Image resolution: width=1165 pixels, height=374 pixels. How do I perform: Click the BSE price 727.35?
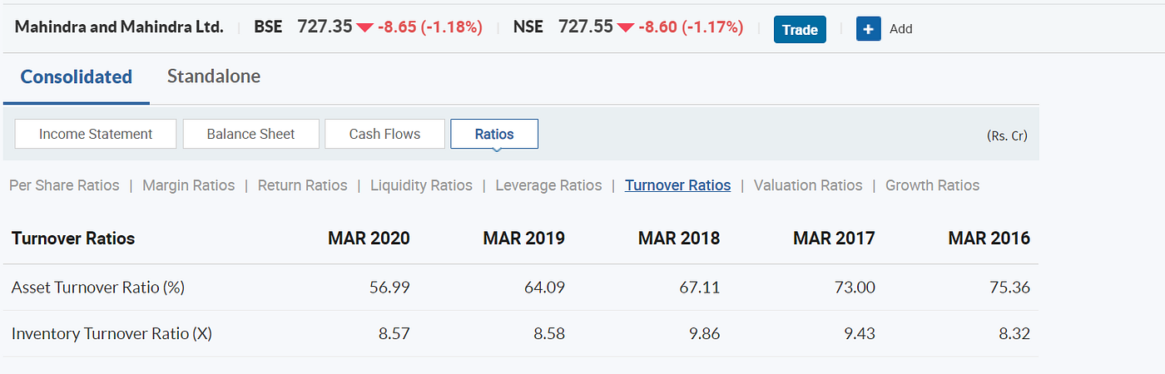[x=325, y=27]
